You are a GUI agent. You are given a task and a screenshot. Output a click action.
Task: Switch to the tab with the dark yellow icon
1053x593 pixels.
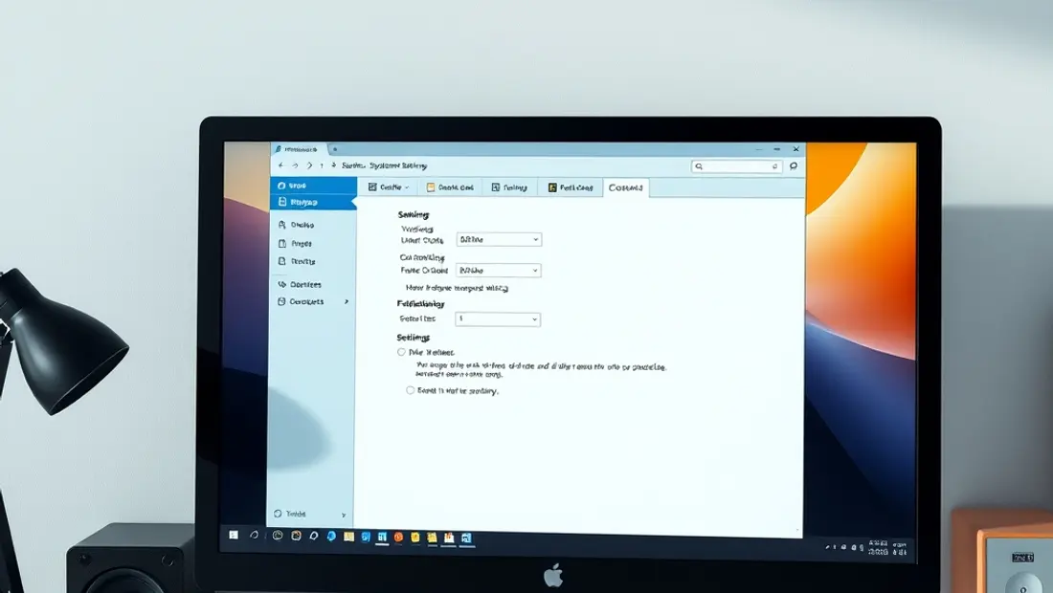tap(571, 187)
